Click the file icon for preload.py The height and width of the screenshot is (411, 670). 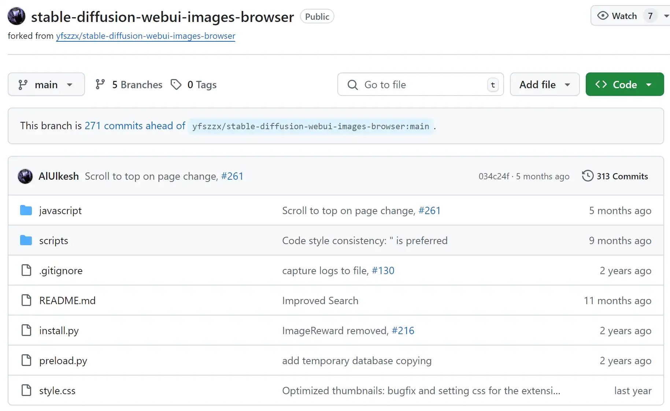point(26,360)
